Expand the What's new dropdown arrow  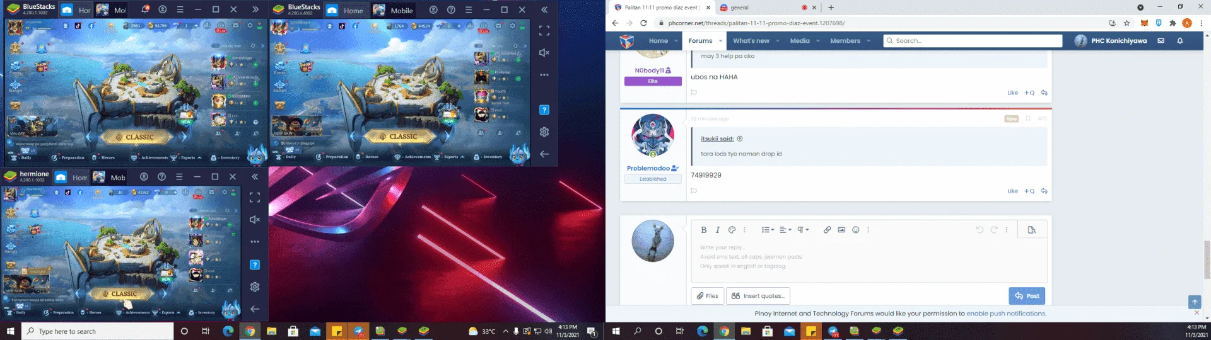click(778, 41)
